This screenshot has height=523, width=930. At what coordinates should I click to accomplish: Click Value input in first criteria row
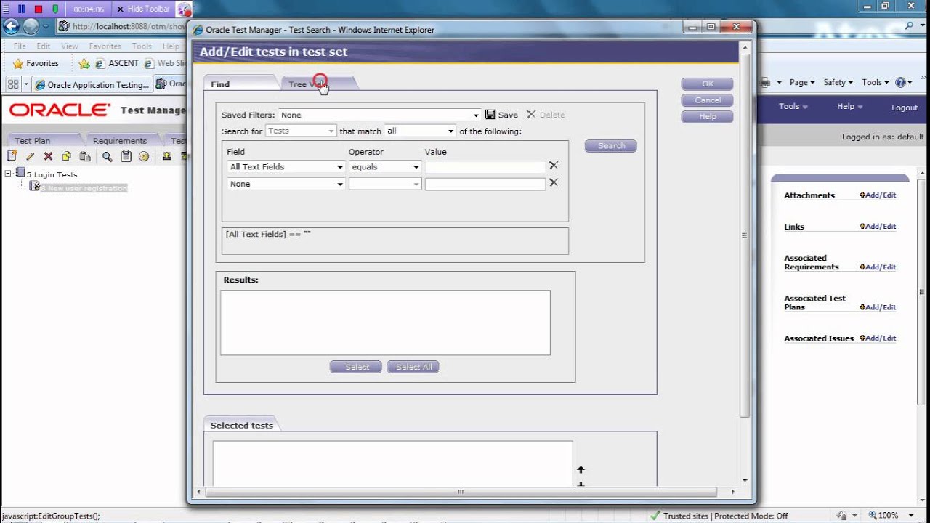(485, 167)
